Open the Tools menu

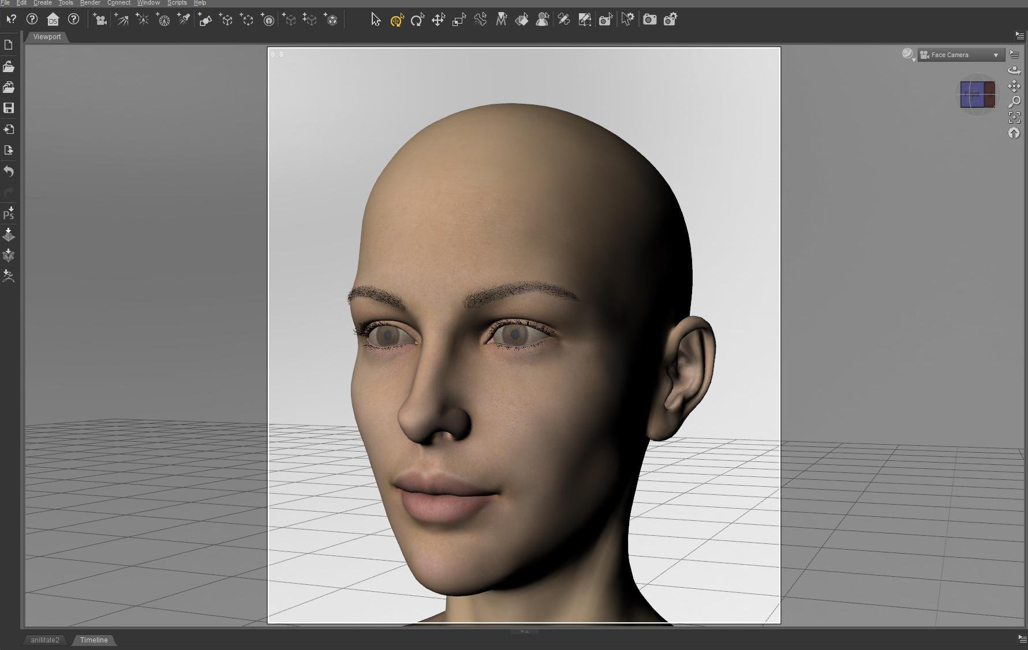66,3
